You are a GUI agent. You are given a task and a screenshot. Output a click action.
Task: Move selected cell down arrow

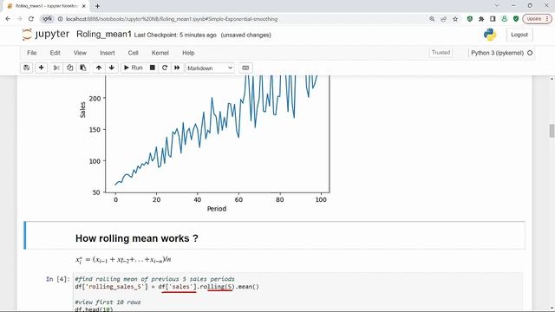point(112,68)
